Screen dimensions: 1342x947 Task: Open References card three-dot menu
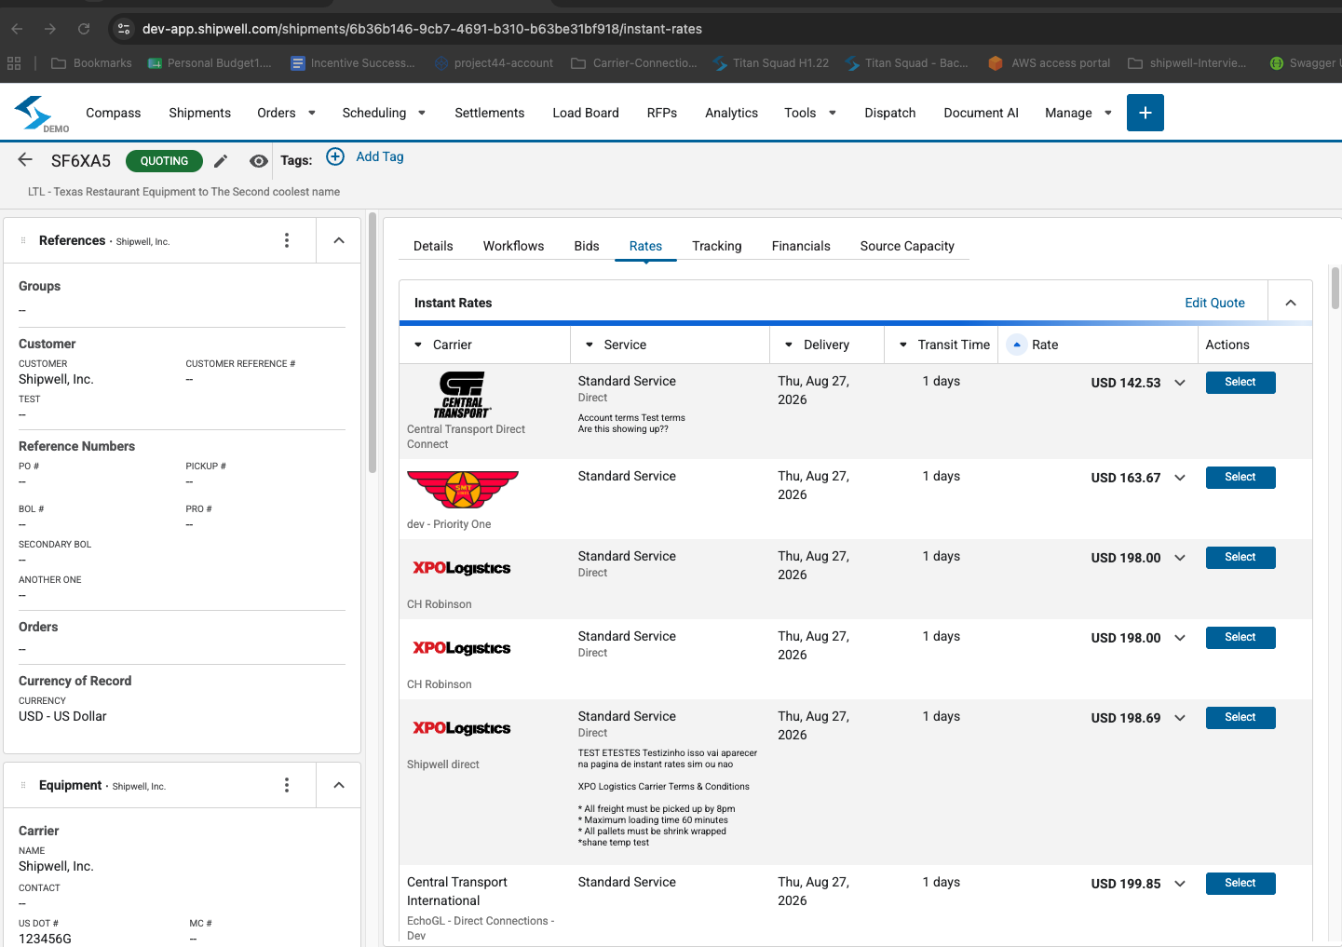click(x=287, y=240)
